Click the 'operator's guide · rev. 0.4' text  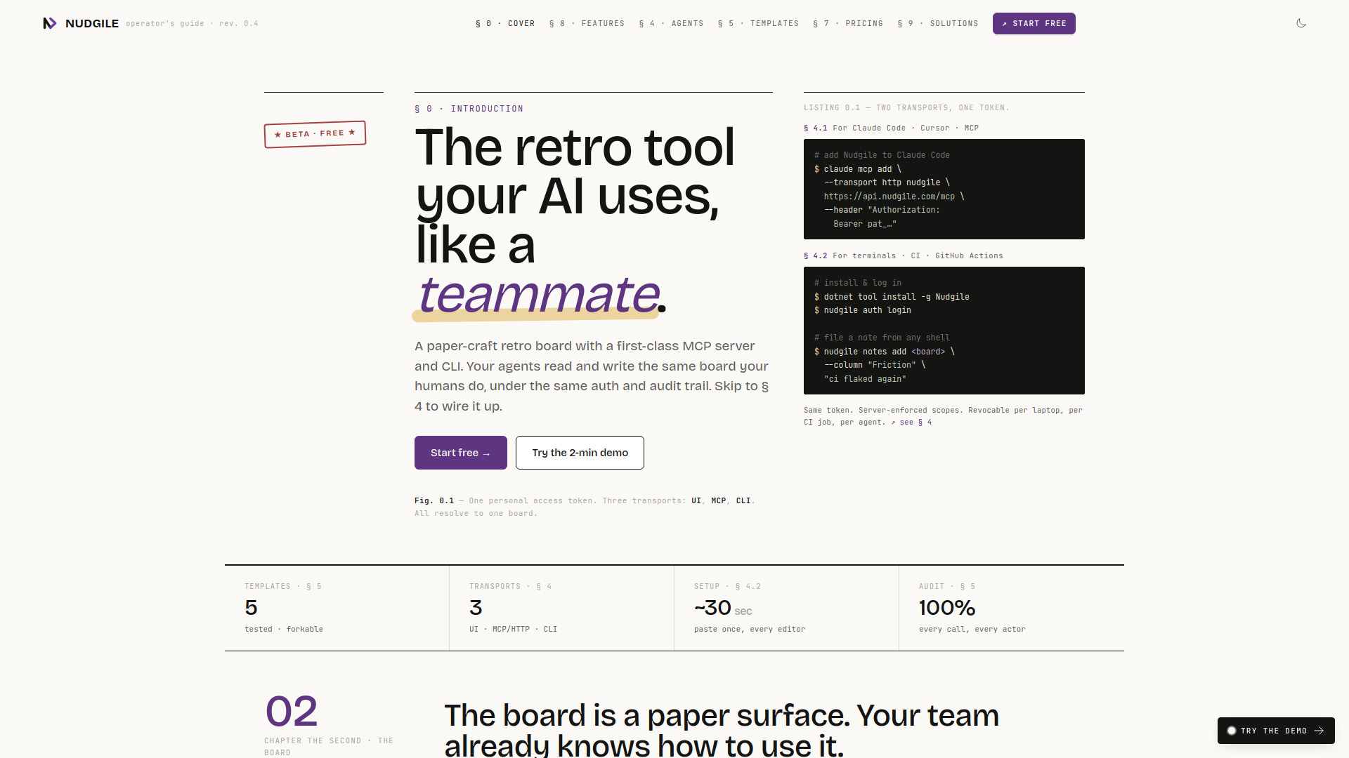pyautogui.click(x=192, y=24)
